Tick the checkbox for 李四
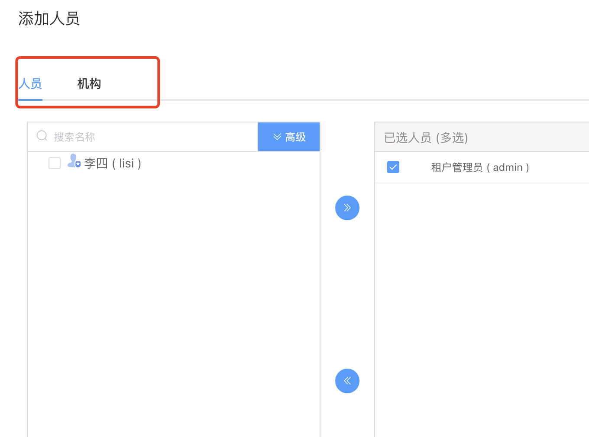This screenshot has width=589, height=437. coord(55,163)
